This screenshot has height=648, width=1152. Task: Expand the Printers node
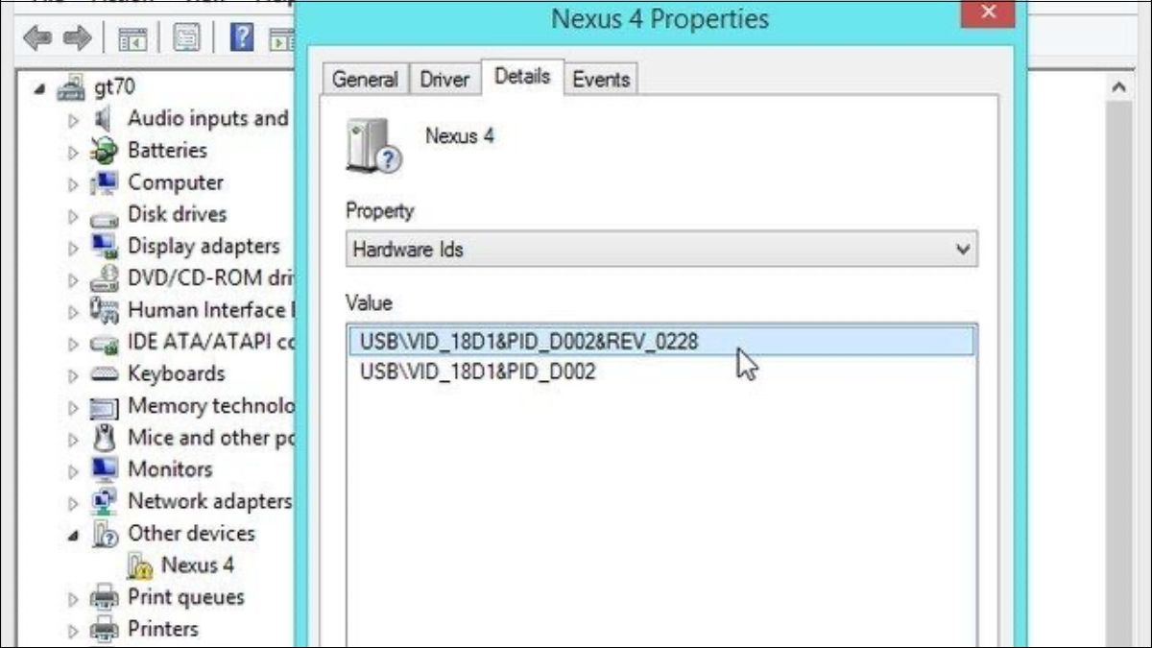[74, 631]
